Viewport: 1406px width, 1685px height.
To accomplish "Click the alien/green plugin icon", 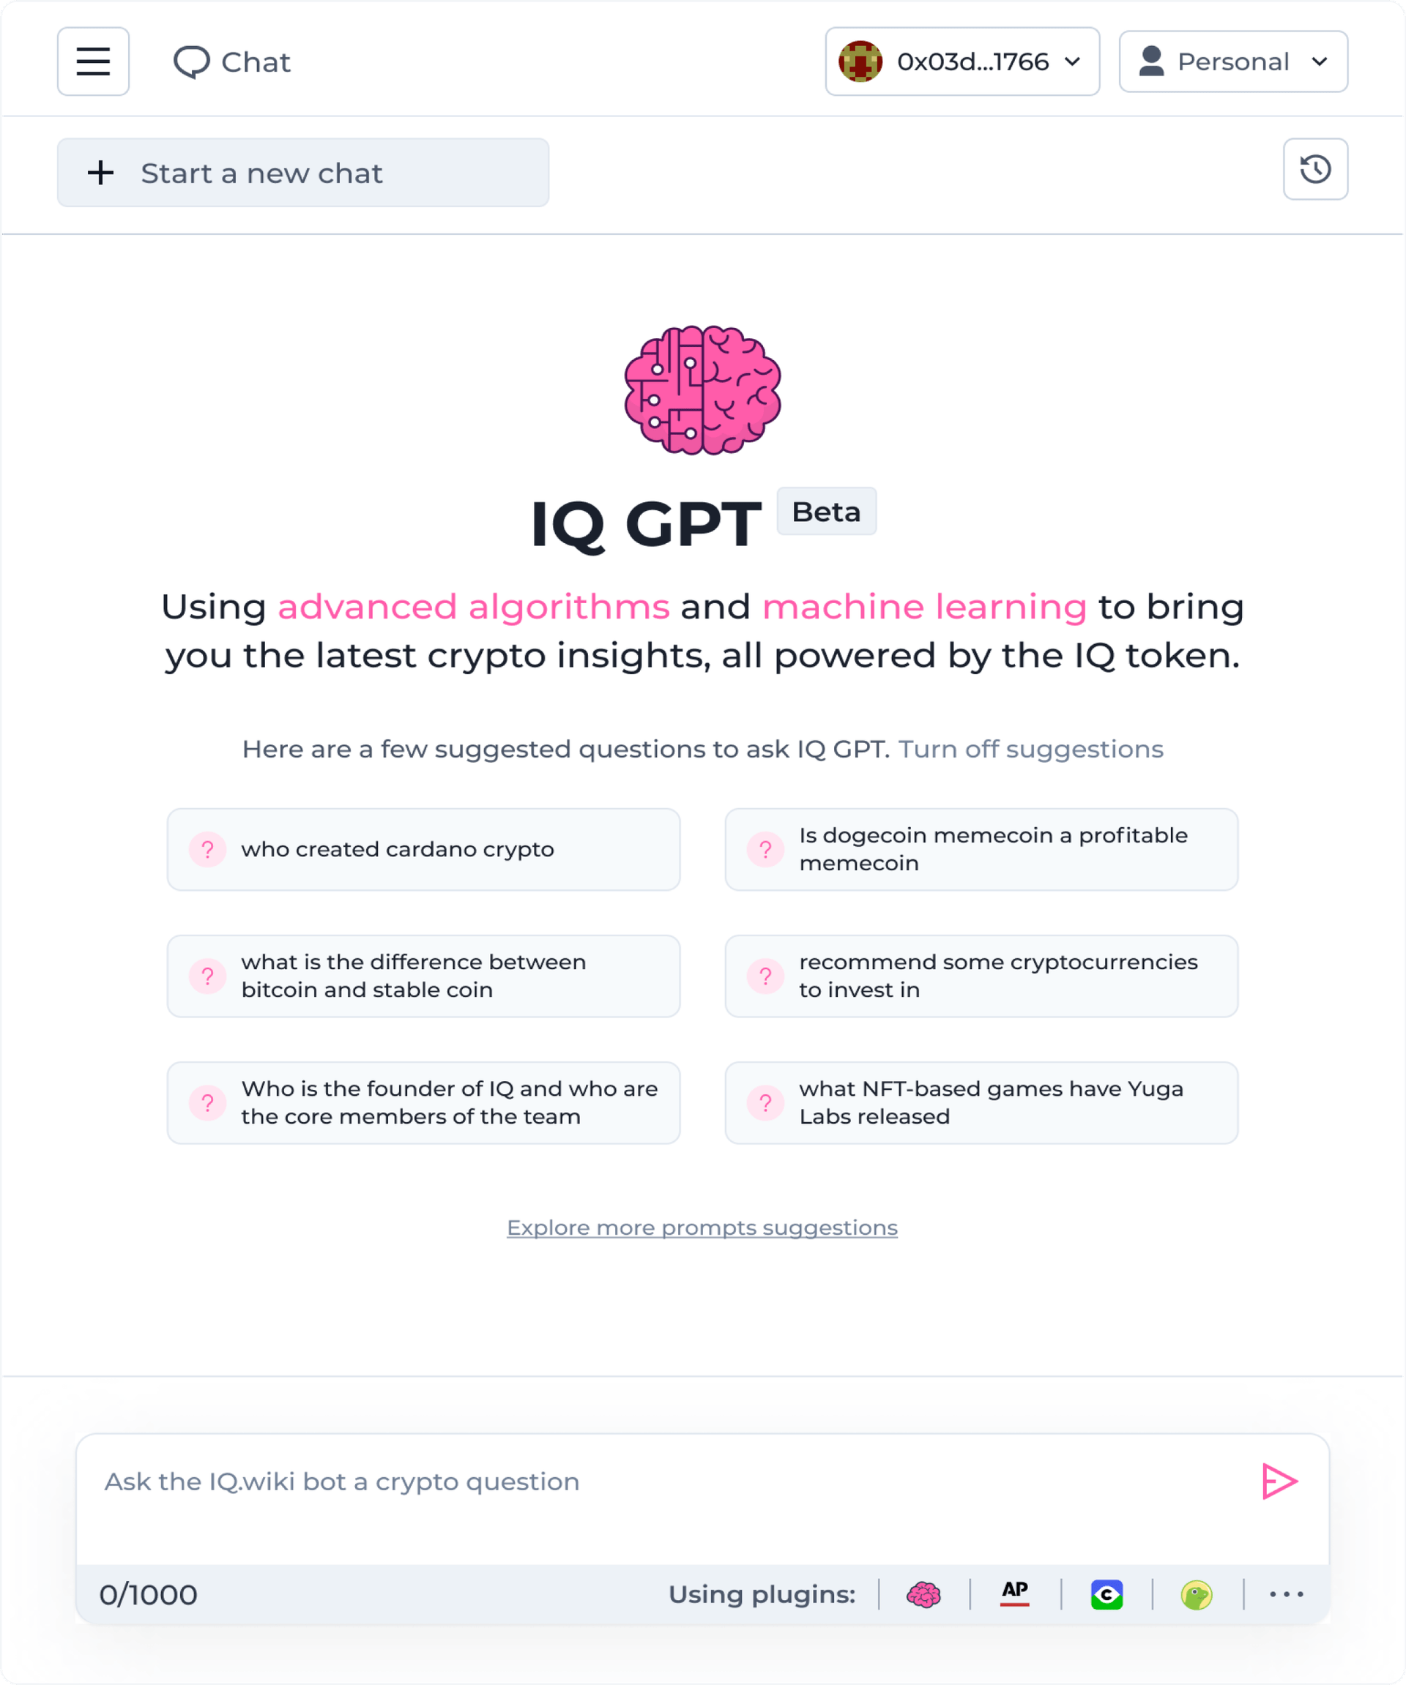I will [1196, 1593].
